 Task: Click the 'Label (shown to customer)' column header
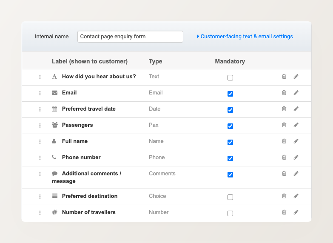[90, 61]
